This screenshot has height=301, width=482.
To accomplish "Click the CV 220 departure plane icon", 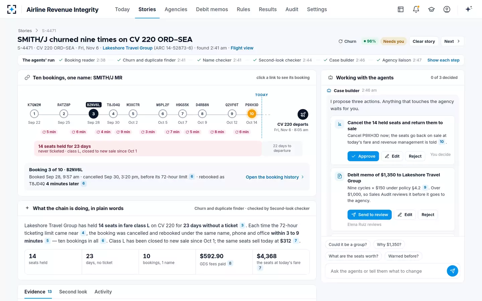I will (303, 114).
